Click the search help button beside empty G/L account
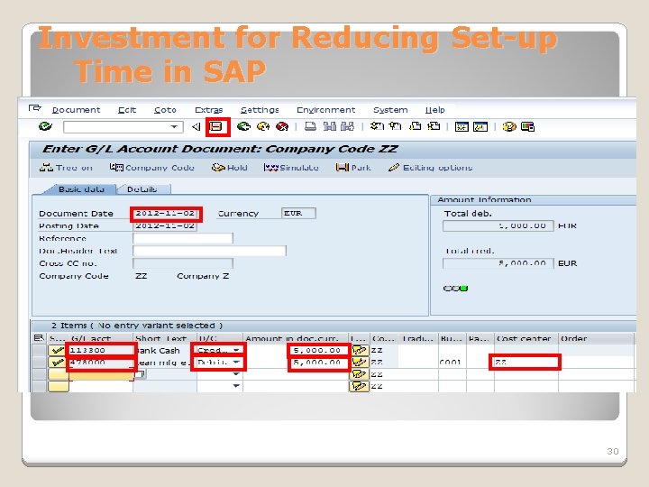Image resolution: width=649 pixels, height=487 pixels. click(140, 374)
